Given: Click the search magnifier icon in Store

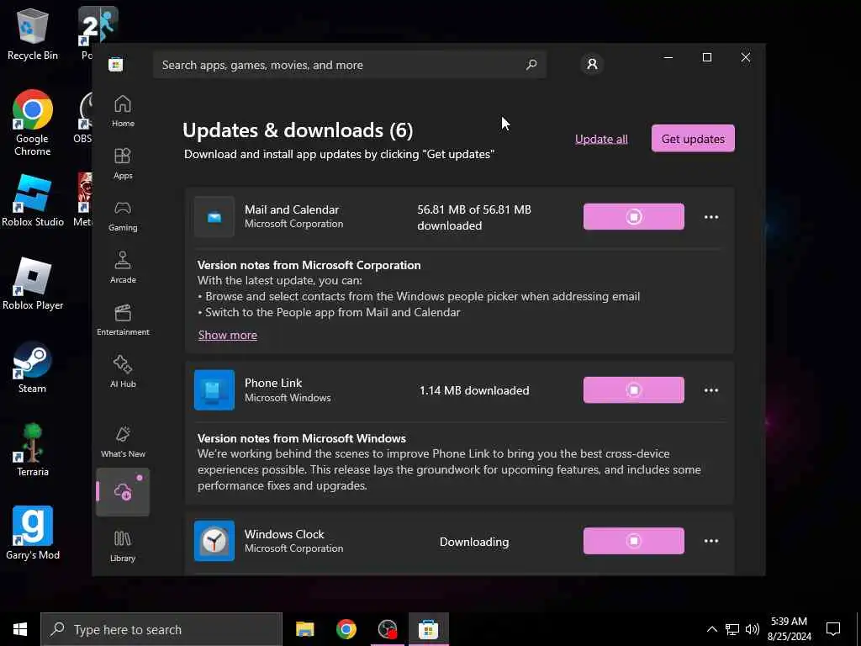Looking at the screenshot, I should coord(531,65).
